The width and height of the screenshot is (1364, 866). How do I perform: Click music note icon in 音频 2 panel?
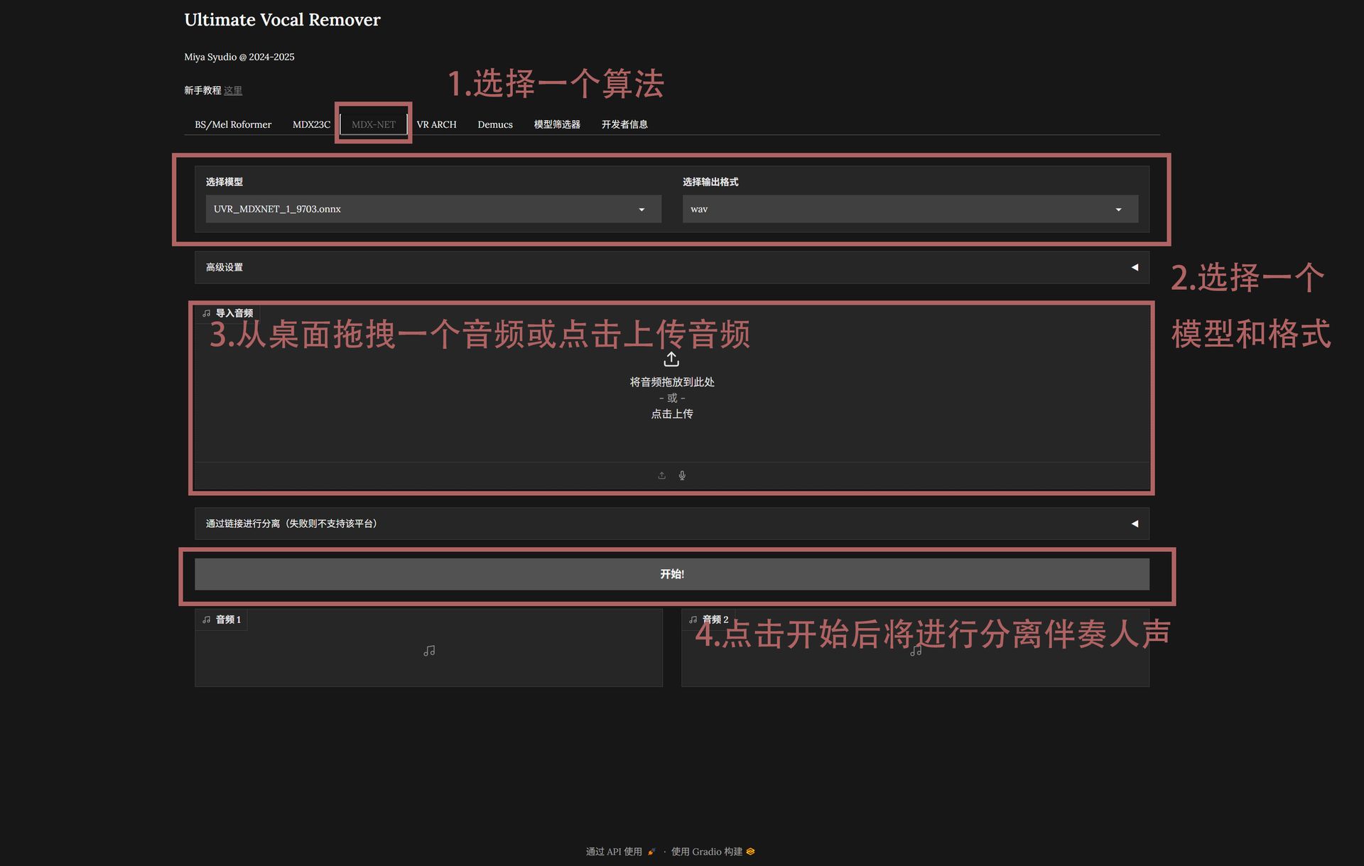pyautogui.click(x=916, y=651)
